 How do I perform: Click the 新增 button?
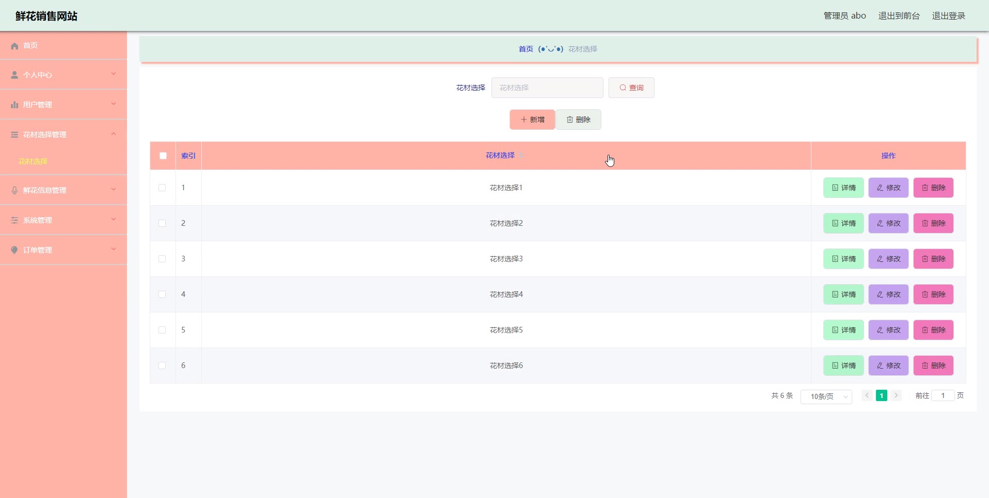coord(532,120)
